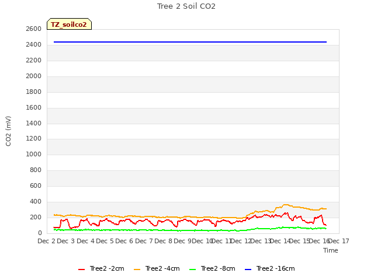The width and height of the screenshot is (374, 280).
Task: Click the Tree2 -16cm legend entry
Action: point(270,268)
